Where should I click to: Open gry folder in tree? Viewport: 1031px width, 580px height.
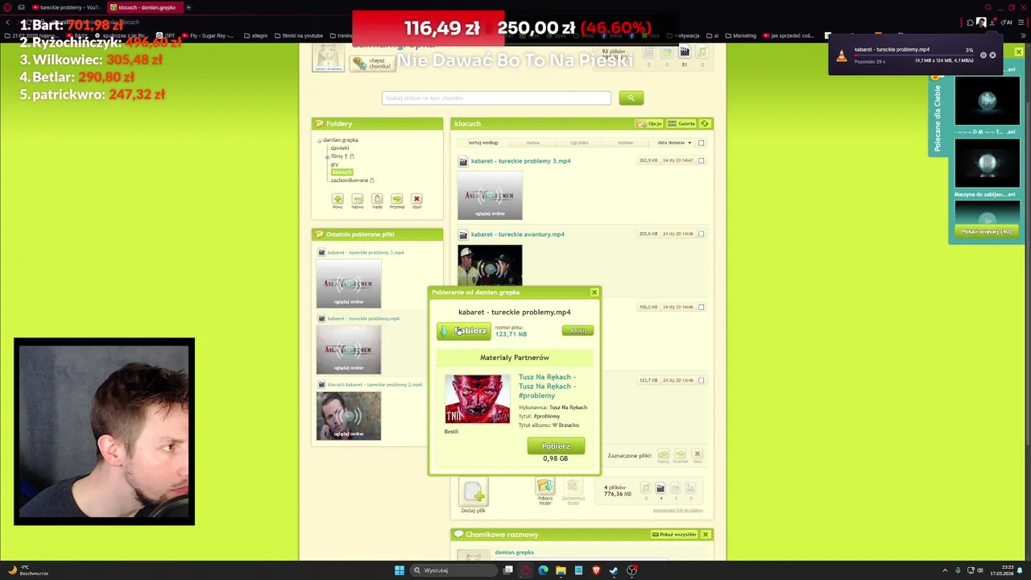[334, 164]
